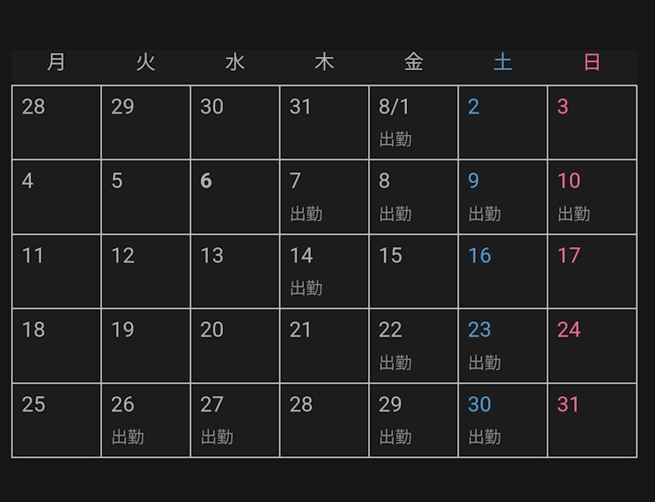The width and height of the screenshot is (655, 502).
Task: Open Tuesday the 26th cell
Action: [146, 420]
